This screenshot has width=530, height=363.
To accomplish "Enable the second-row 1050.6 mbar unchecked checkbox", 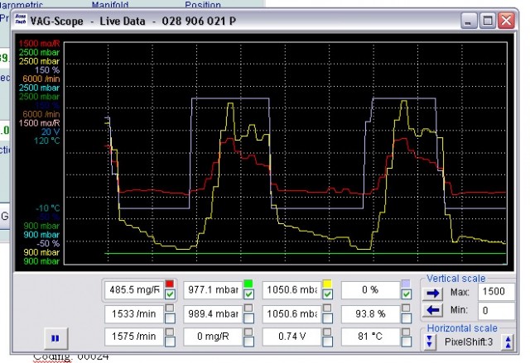I will pyautogui.click(x=327, y=318).
